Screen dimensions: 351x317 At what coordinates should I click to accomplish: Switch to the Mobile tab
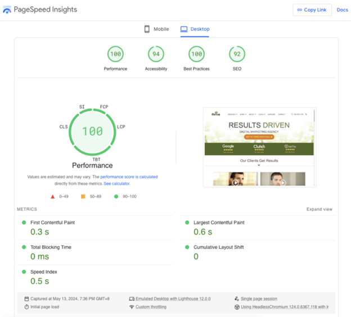156,29
